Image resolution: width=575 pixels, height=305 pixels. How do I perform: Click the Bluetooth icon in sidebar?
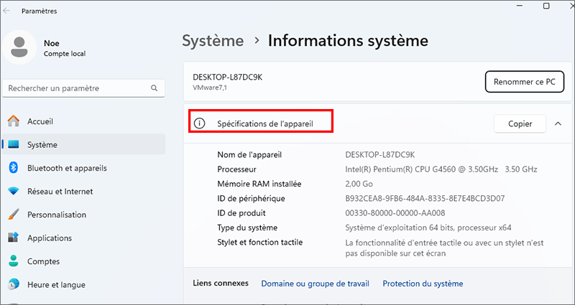click(14, 168)
